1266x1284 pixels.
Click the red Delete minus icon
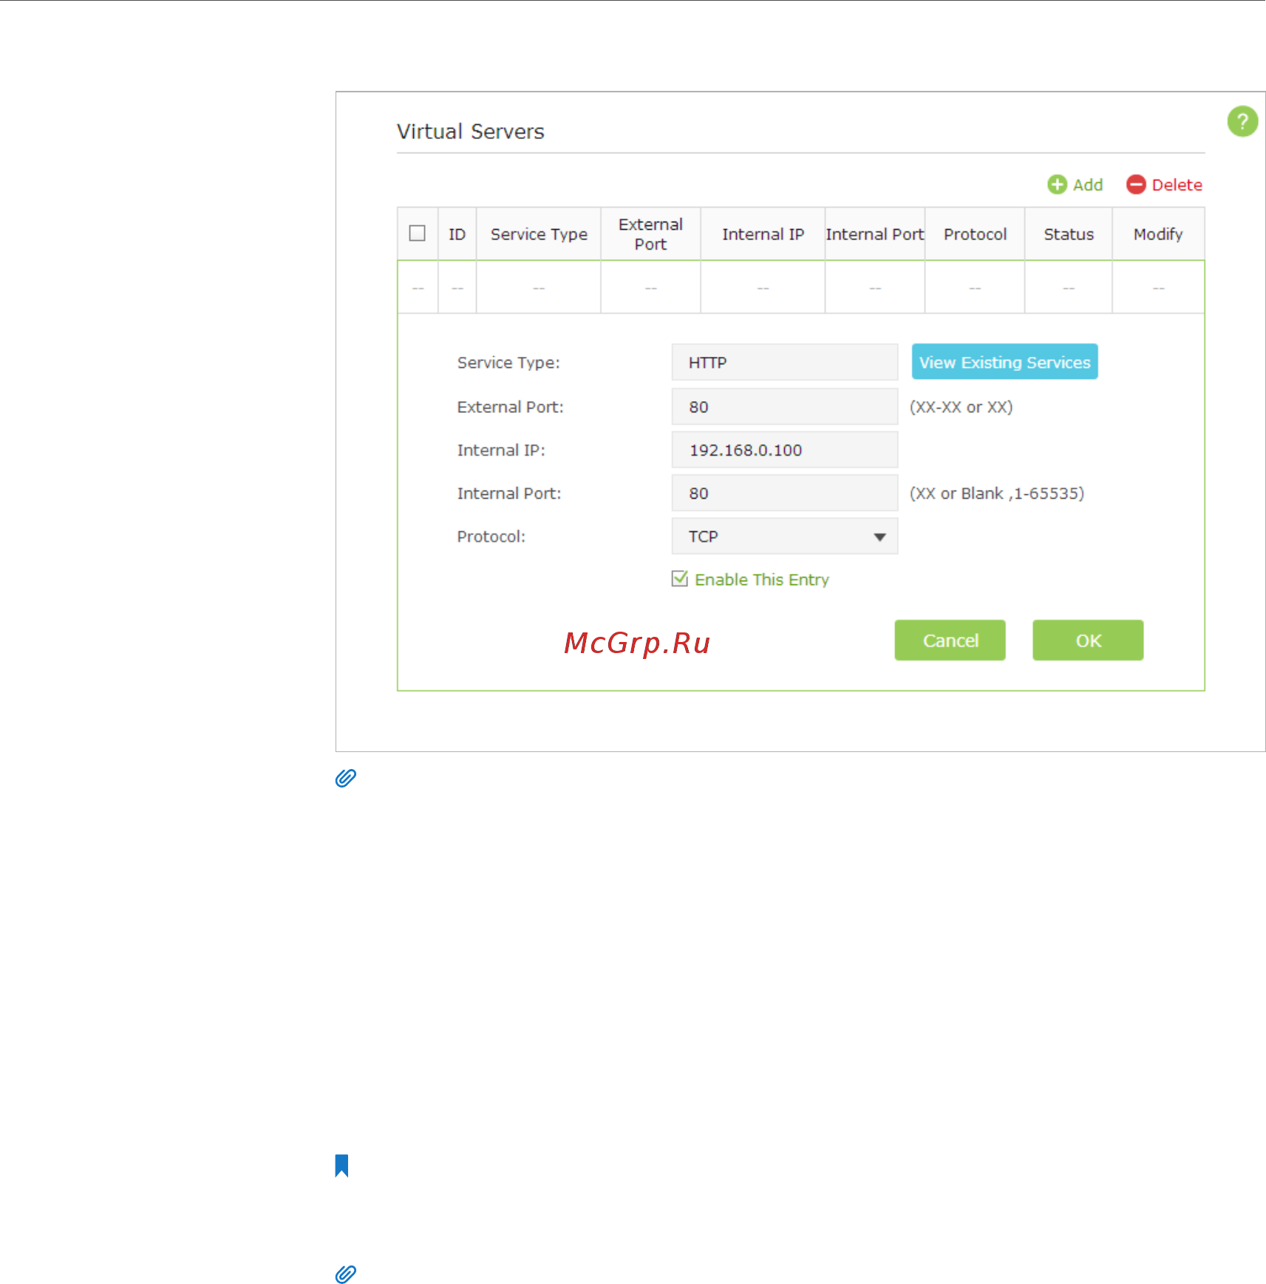tap(1136, 185)
